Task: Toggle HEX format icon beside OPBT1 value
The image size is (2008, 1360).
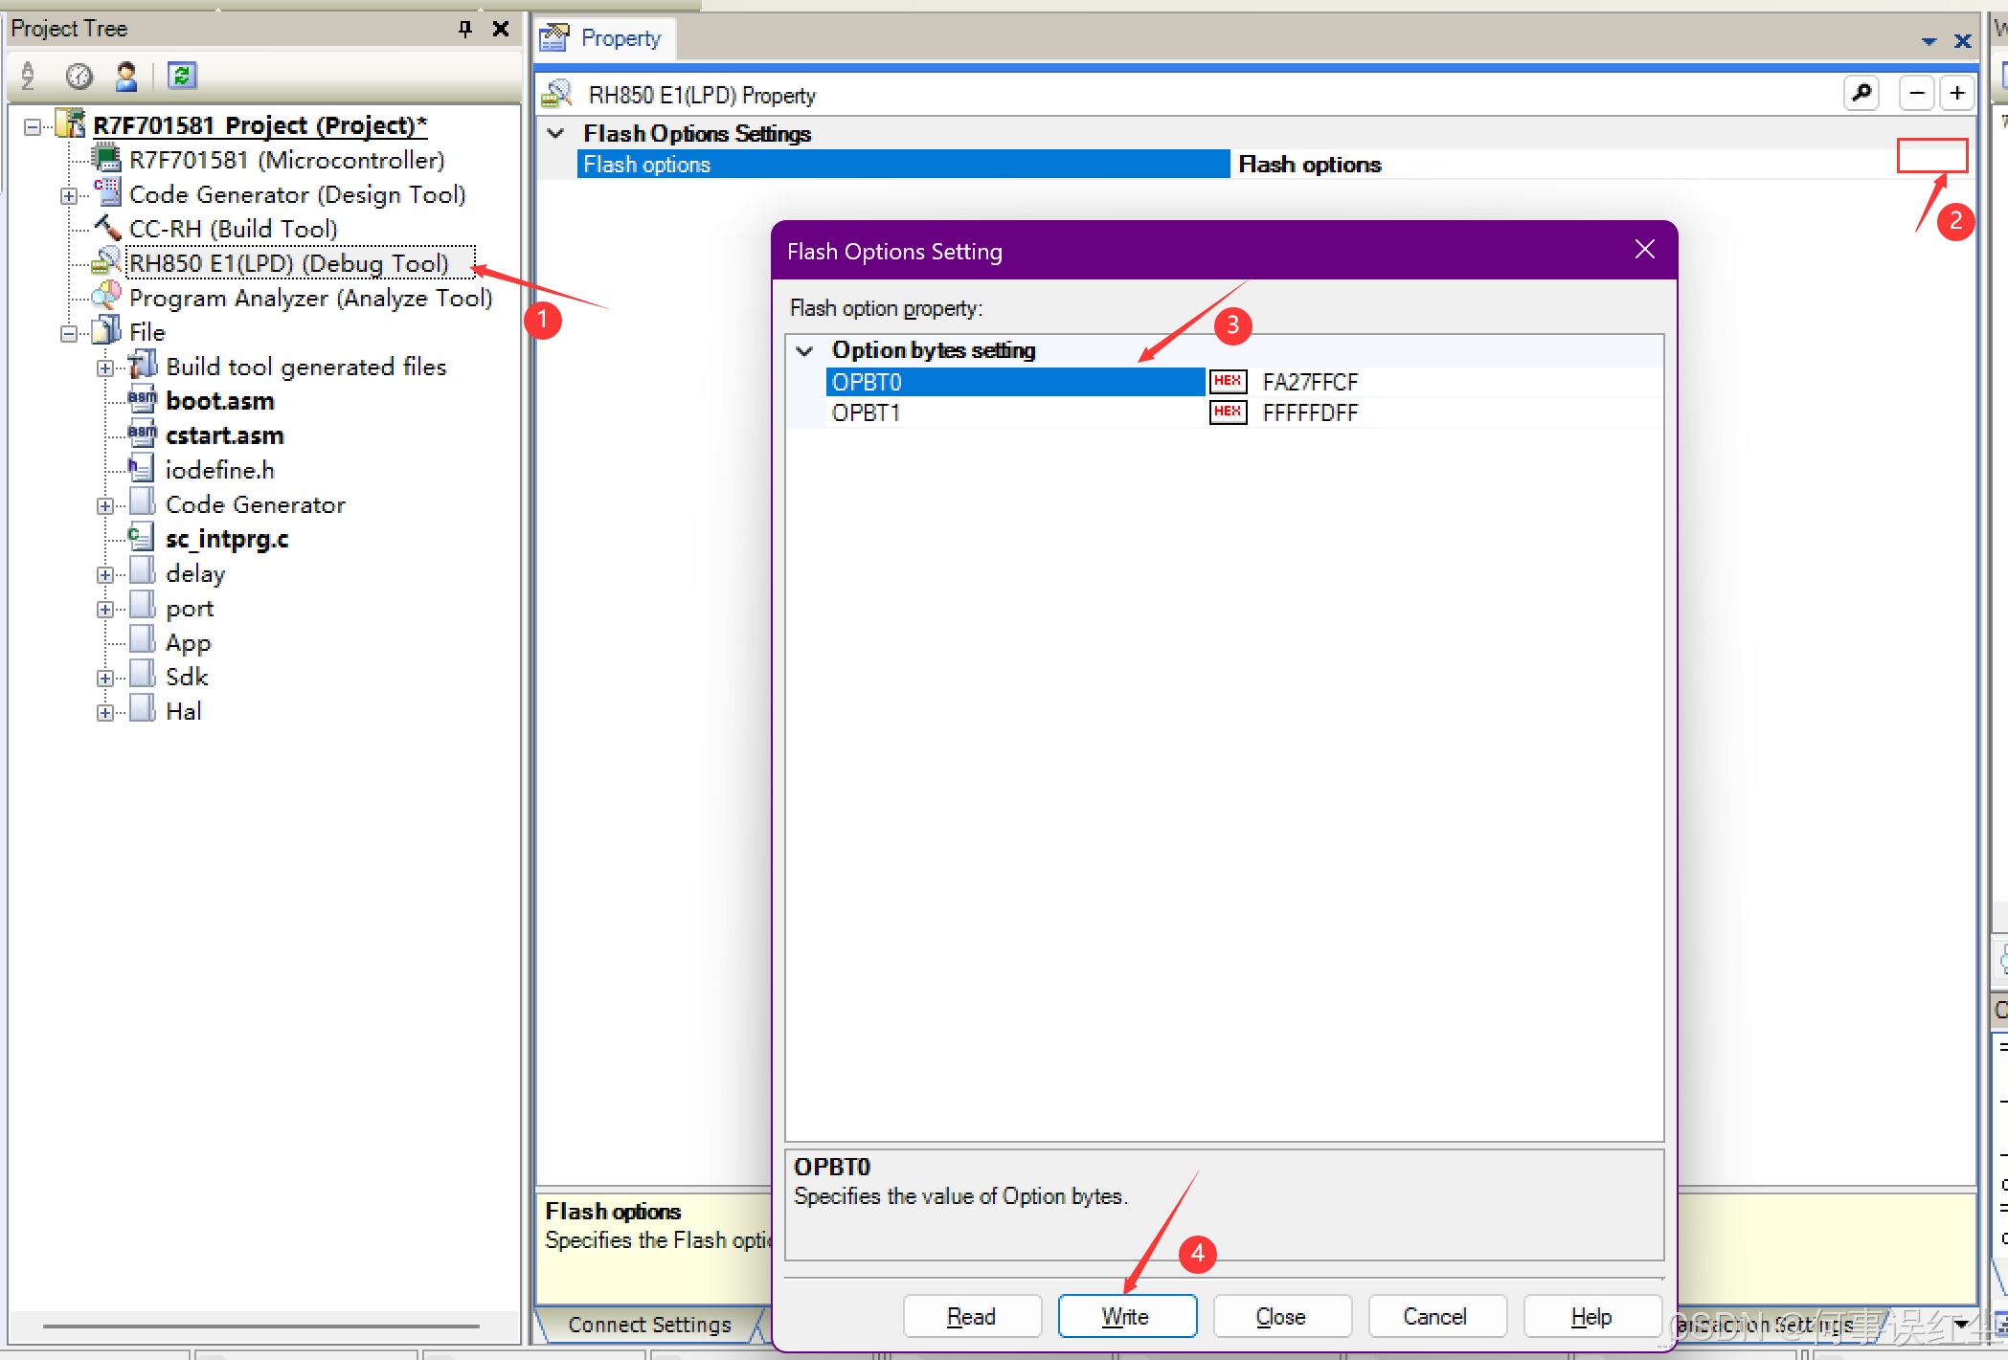Action: click(1228, 412)
